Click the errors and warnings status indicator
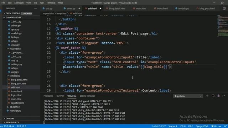This screenshot has height=128, width=228. [21, 126]
